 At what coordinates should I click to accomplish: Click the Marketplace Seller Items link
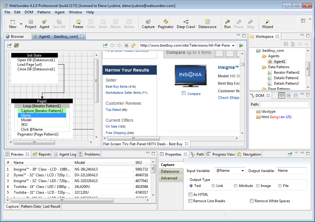[123, 93]
